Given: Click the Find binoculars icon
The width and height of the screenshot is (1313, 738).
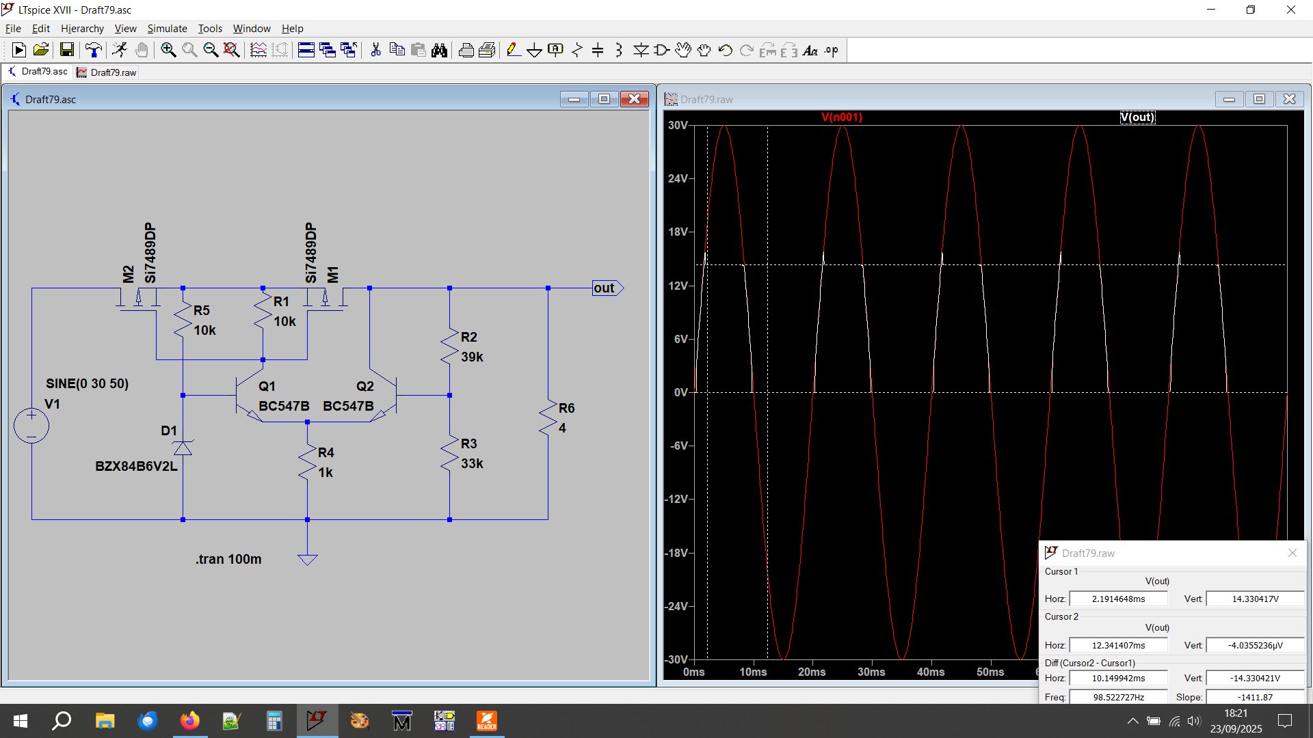Looking at the screenshot, I should (439, 50).
